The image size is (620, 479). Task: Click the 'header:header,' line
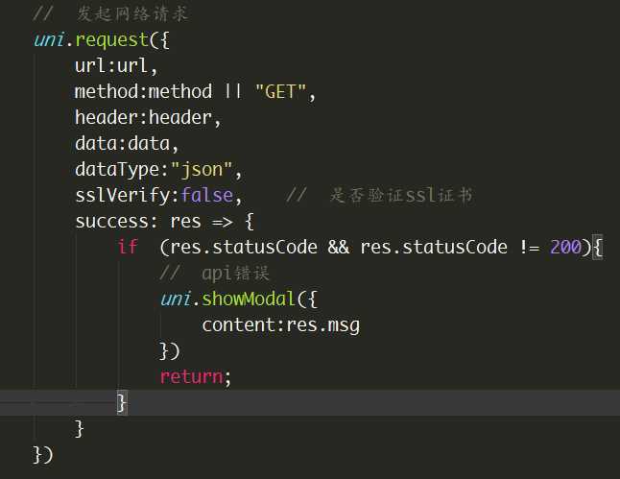pos(148,118)
